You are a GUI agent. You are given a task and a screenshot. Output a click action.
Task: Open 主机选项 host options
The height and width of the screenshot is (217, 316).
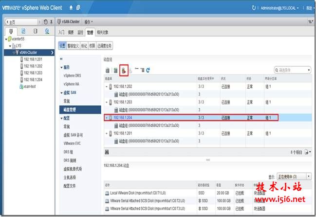[70, 178]
